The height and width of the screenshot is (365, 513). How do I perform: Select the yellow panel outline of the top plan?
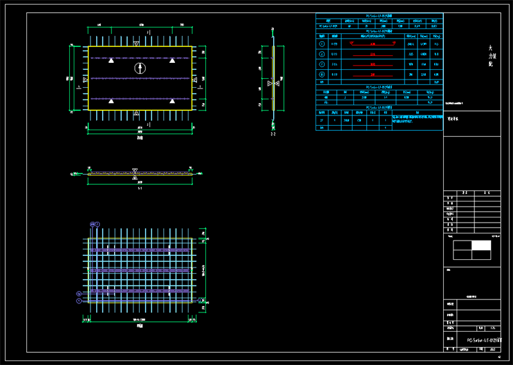pyautogui.click(x=140, y=78)
